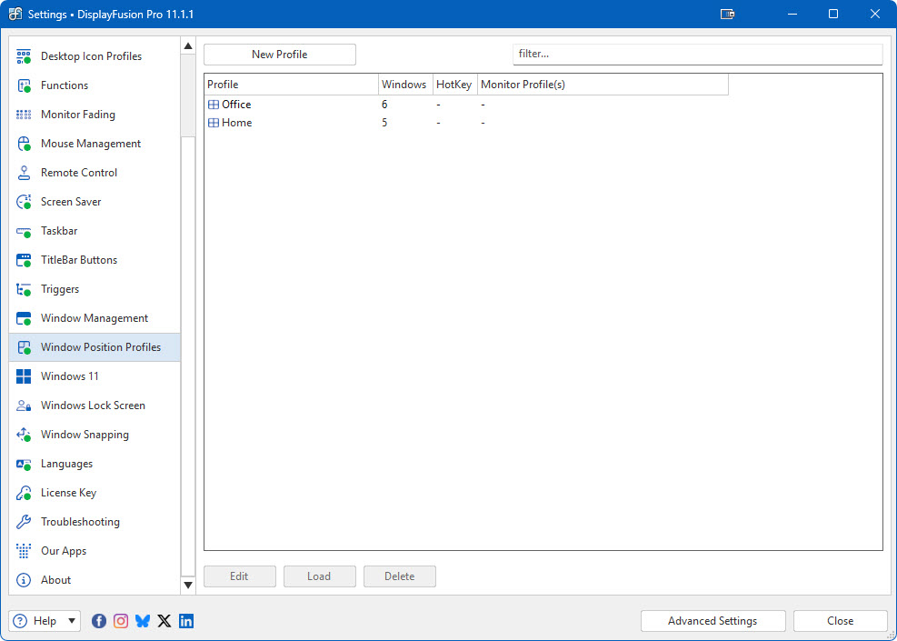
Task: Create a New Profile
Action: [x=280, y=55]
